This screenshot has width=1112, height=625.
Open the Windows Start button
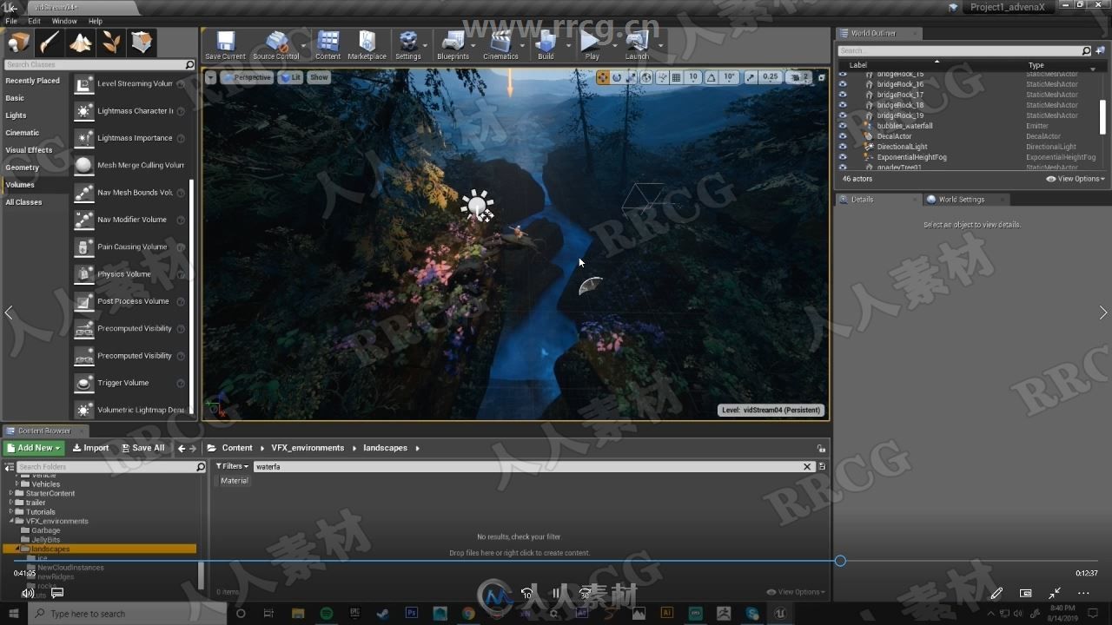click(x=14, y=614)
